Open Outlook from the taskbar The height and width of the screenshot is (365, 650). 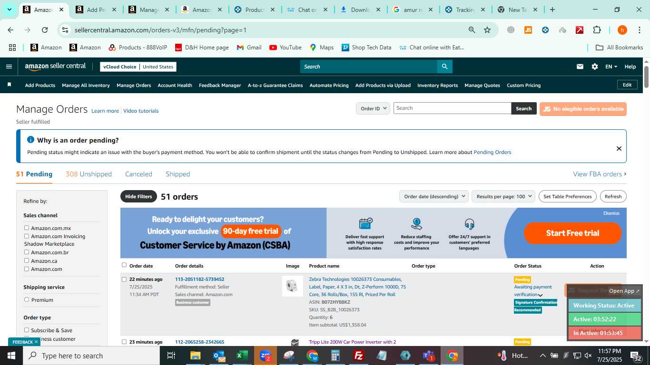pyautogui.click(x=218, y=355)
